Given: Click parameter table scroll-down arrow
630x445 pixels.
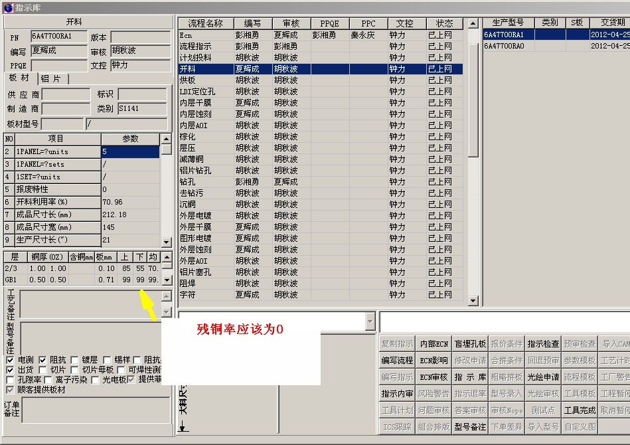Looking at the screenshot, I should [x=166, y=242].
